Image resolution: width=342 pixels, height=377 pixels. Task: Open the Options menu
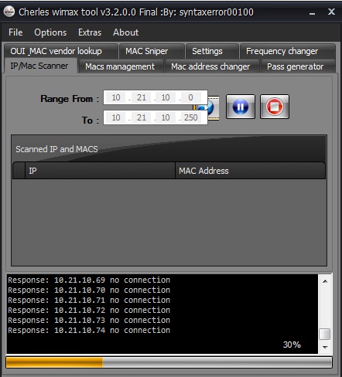point(50,32)
